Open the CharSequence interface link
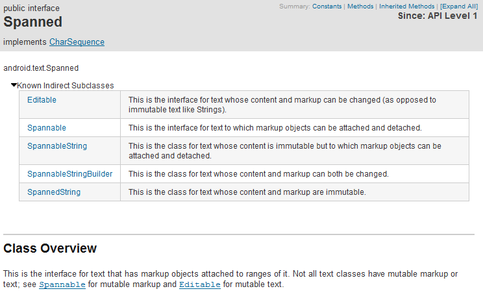This screenshot has width=483, height=302. click(77, 42)
